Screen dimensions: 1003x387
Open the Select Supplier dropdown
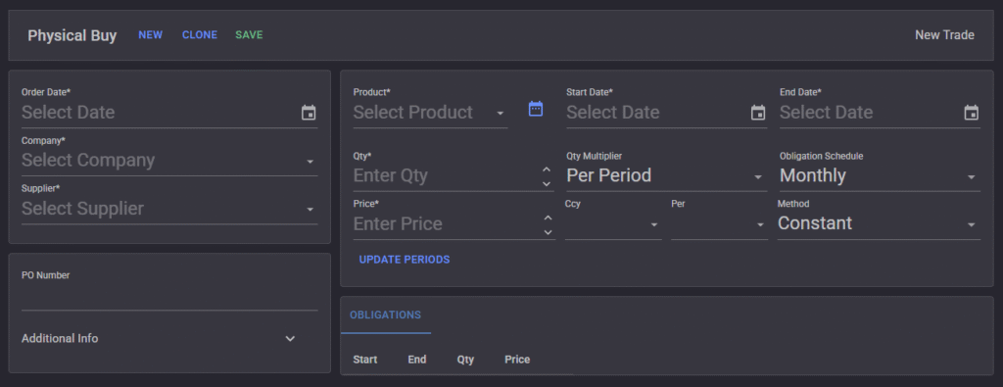pyautogui.click(x=169, y=209)
